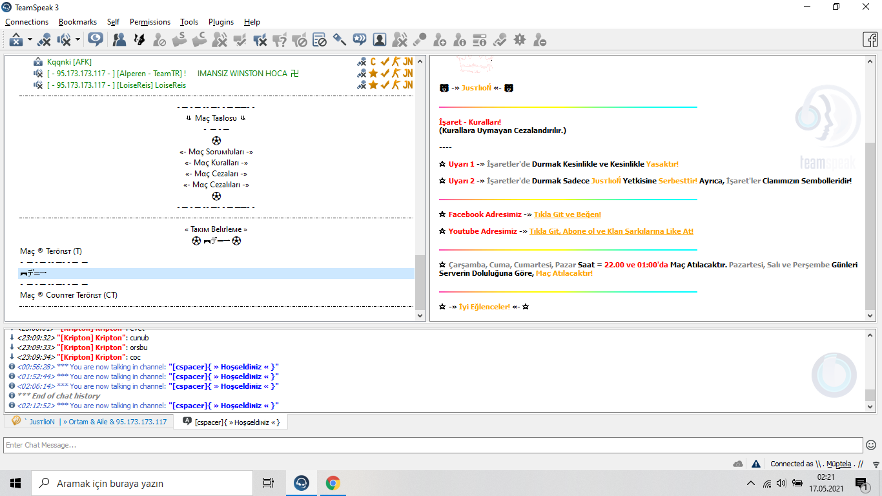882x496 pixels.
Task: Click the Enter Chat Message input field
Action: (x=433, y=445)
